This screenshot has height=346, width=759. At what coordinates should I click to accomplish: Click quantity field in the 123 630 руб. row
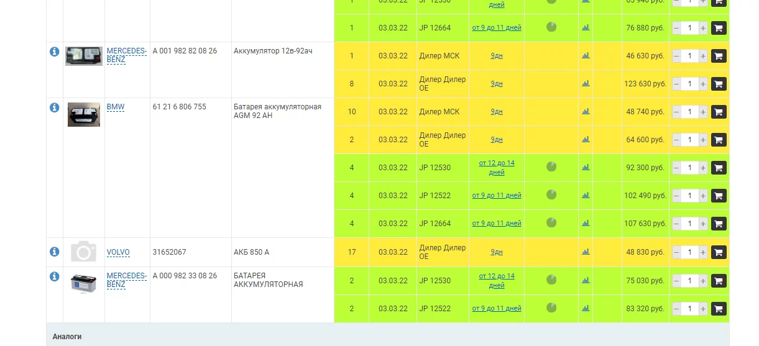coord(690,84)
